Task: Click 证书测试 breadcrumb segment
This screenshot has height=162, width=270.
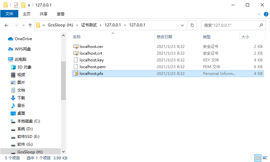Action: pyautogui.click(x=89, y=25)
